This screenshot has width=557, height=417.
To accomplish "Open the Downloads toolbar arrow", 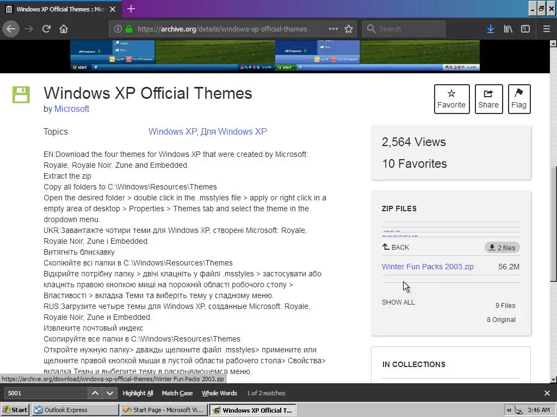I will tap(491, 29).
